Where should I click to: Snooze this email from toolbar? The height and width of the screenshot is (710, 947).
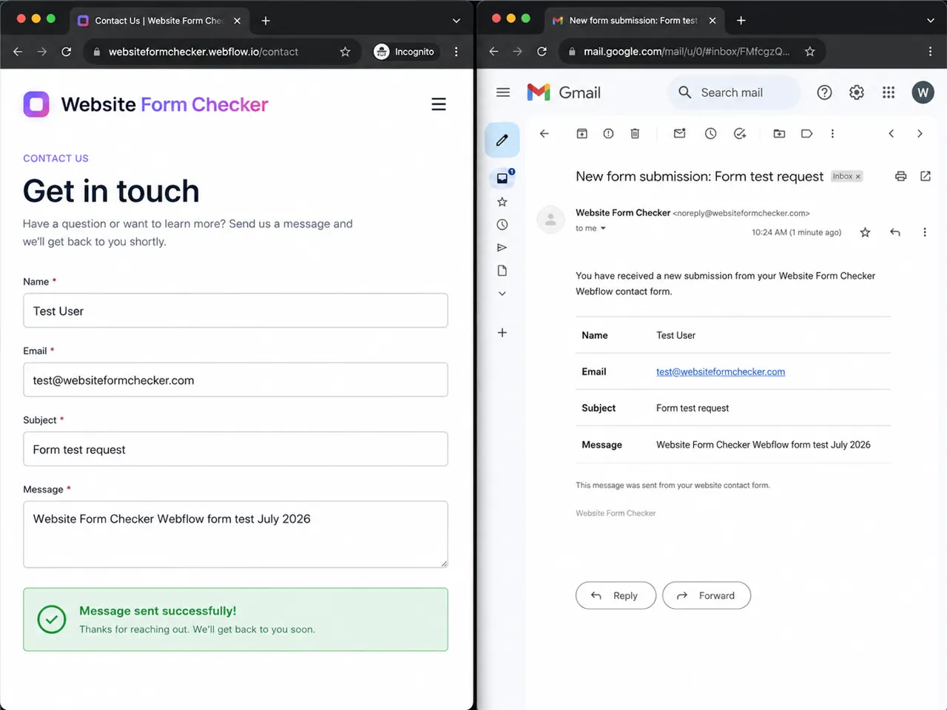[x=710, y=134]
